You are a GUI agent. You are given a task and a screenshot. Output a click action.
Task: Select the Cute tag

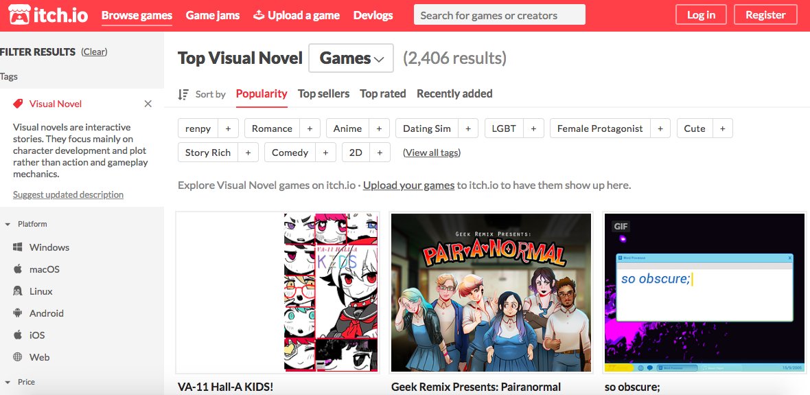(695, 128)
